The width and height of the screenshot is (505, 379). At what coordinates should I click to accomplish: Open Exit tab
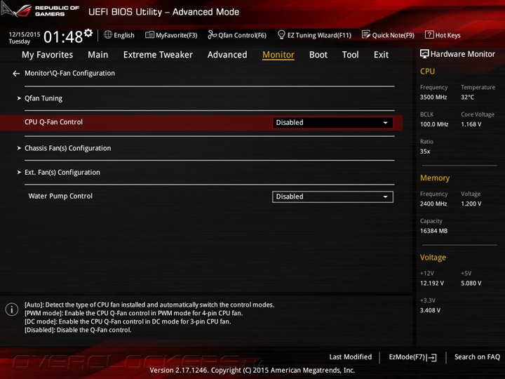[x=381, y=55]
